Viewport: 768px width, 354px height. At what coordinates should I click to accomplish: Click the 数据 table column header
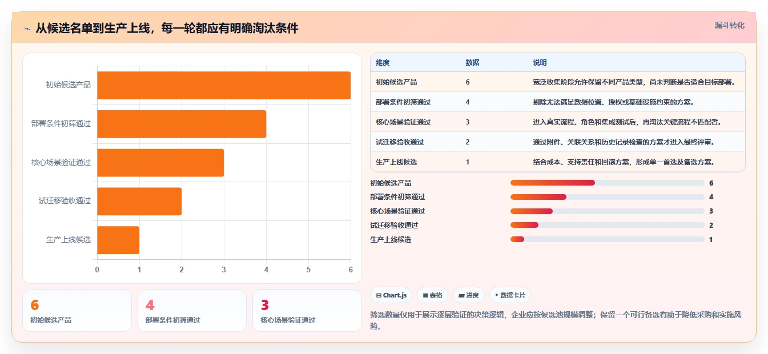pyautogui.click(x=473, y=63)
